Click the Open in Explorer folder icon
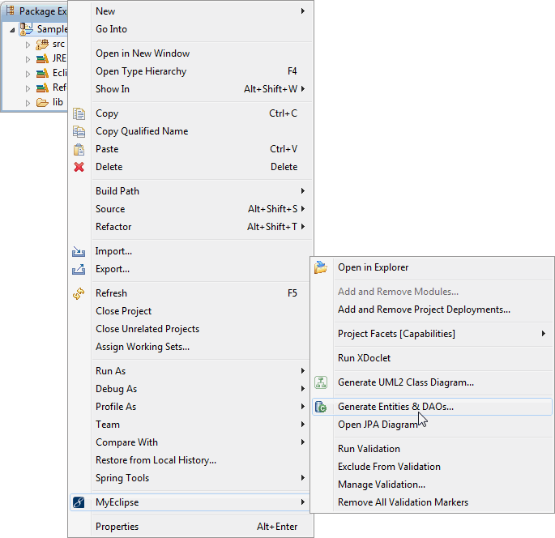 [321, 267]
